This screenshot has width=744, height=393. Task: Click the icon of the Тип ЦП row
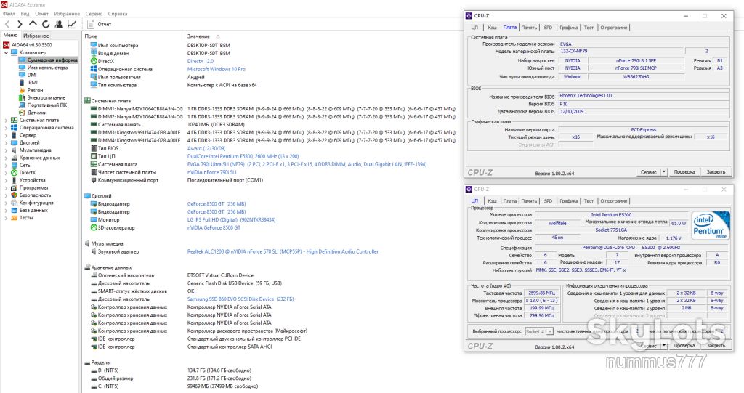94,156
